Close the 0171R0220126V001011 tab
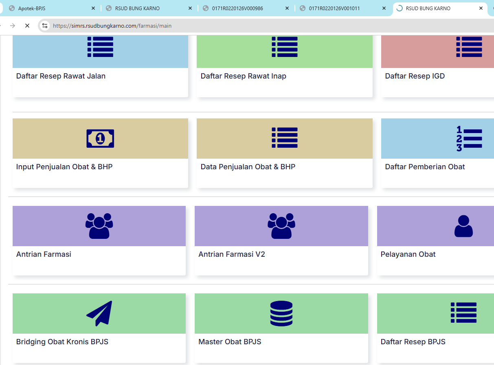 click(x=384, y=8)
